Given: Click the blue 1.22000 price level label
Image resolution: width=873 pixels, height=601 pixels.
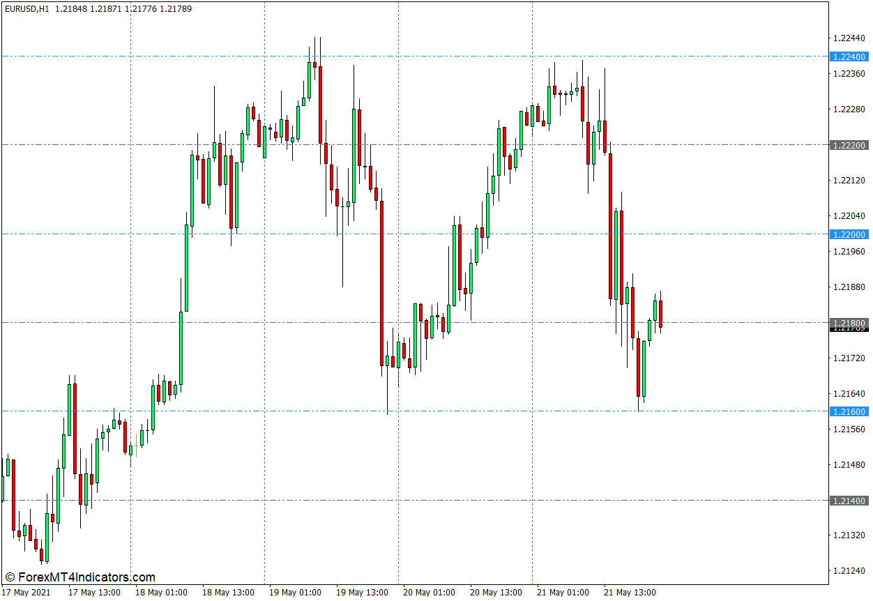Looking at the screenshot, I should [x=849, y=234].
